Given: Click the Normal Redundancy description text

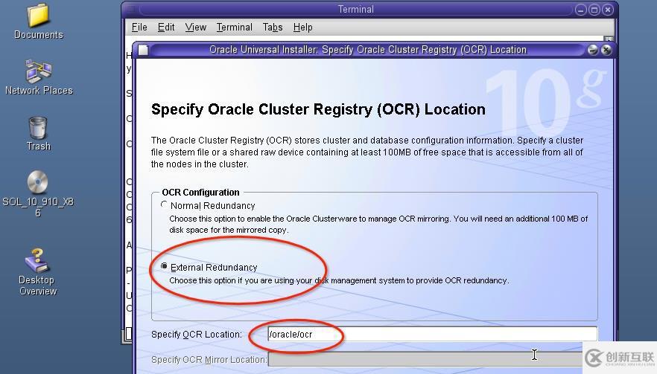Looking at the screenshot, I should click(378, 225).
